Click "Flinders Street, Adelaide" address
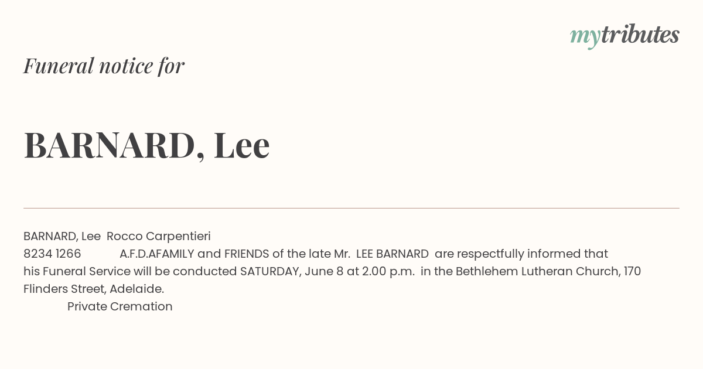 (93, 289)
